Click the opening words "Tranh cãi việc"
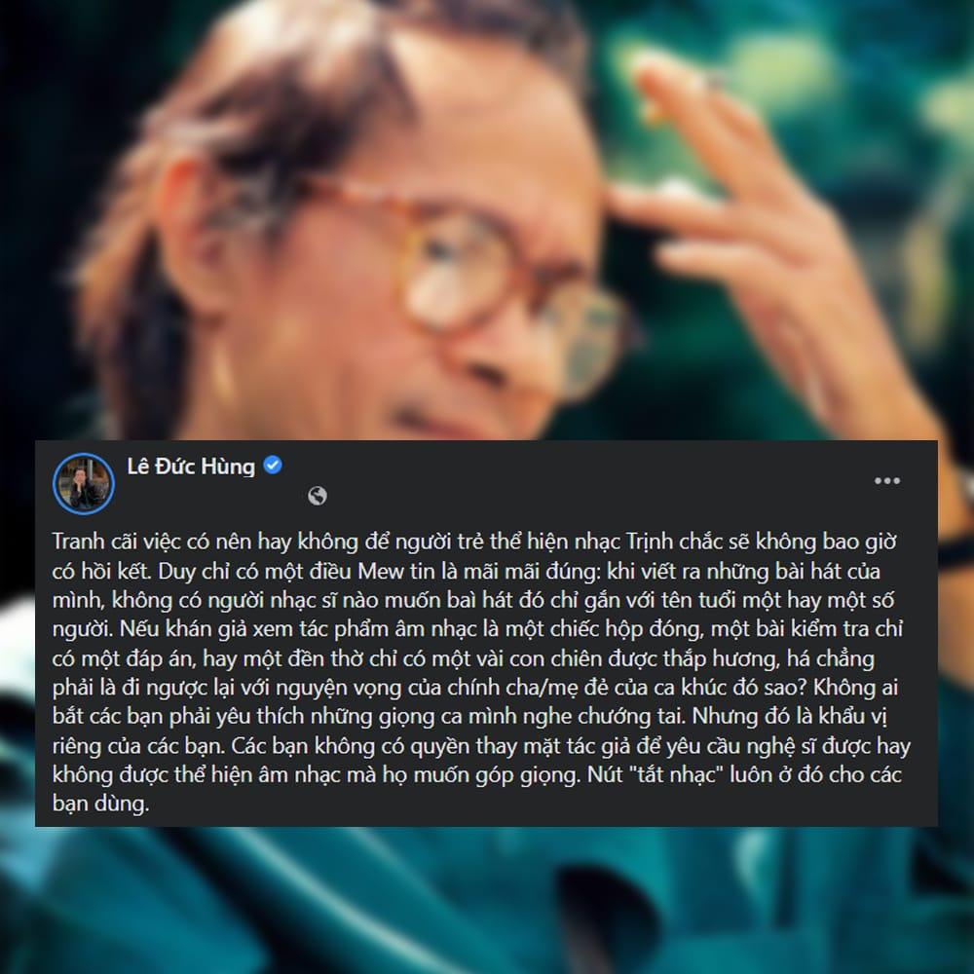Viewport: 974px width, 974px height. [116, 542]
